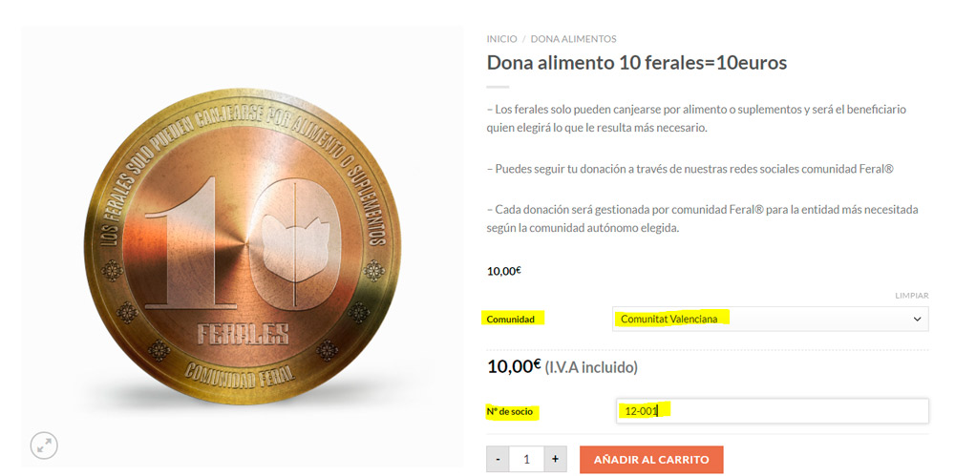The height and width of the screenshot is (476, 955).
Task: Click the large 10,00€ I.V.A incluido price
Action: coord(562,367)
